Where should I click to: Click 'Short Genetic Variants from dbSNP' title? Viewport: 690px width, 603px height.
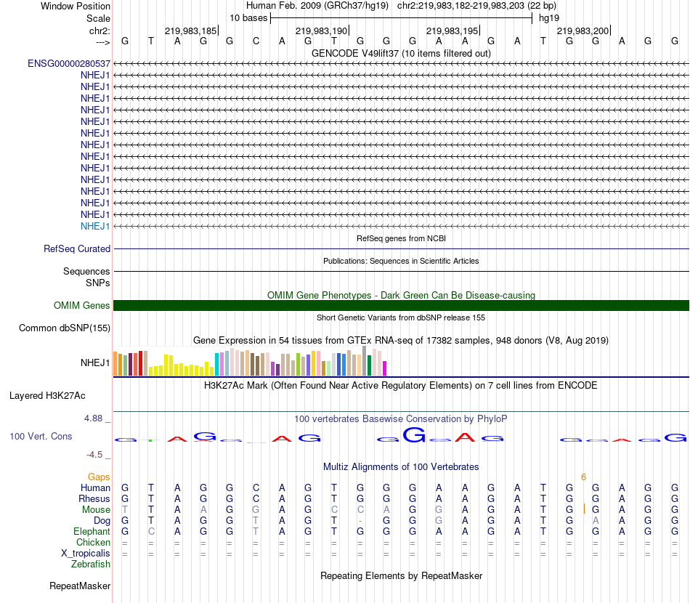pyautogui.click(x=401, y=317)
